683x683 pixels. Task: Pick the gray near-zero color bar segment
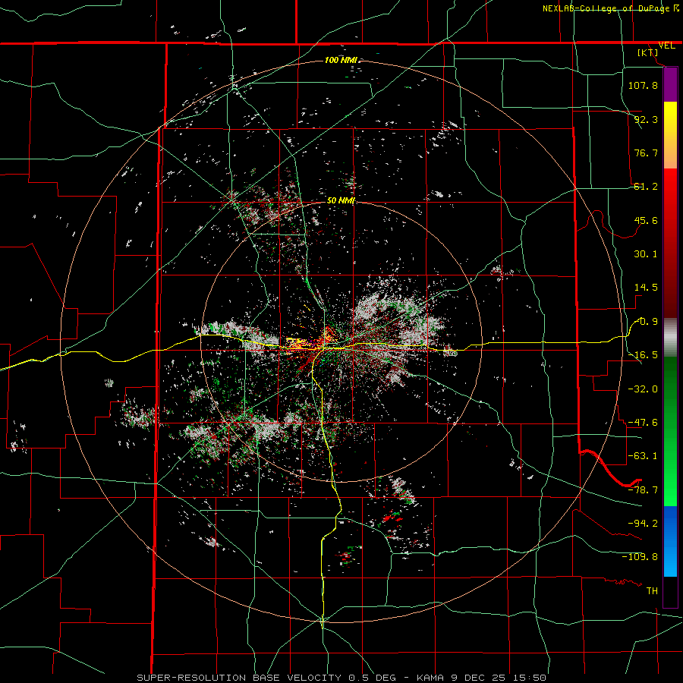click(x=670, y=338)
